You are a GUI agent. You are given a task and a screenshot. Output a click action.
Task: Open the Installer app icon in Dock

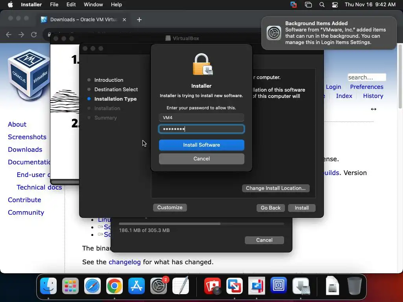pyautogui.click(x=301, y=285)
